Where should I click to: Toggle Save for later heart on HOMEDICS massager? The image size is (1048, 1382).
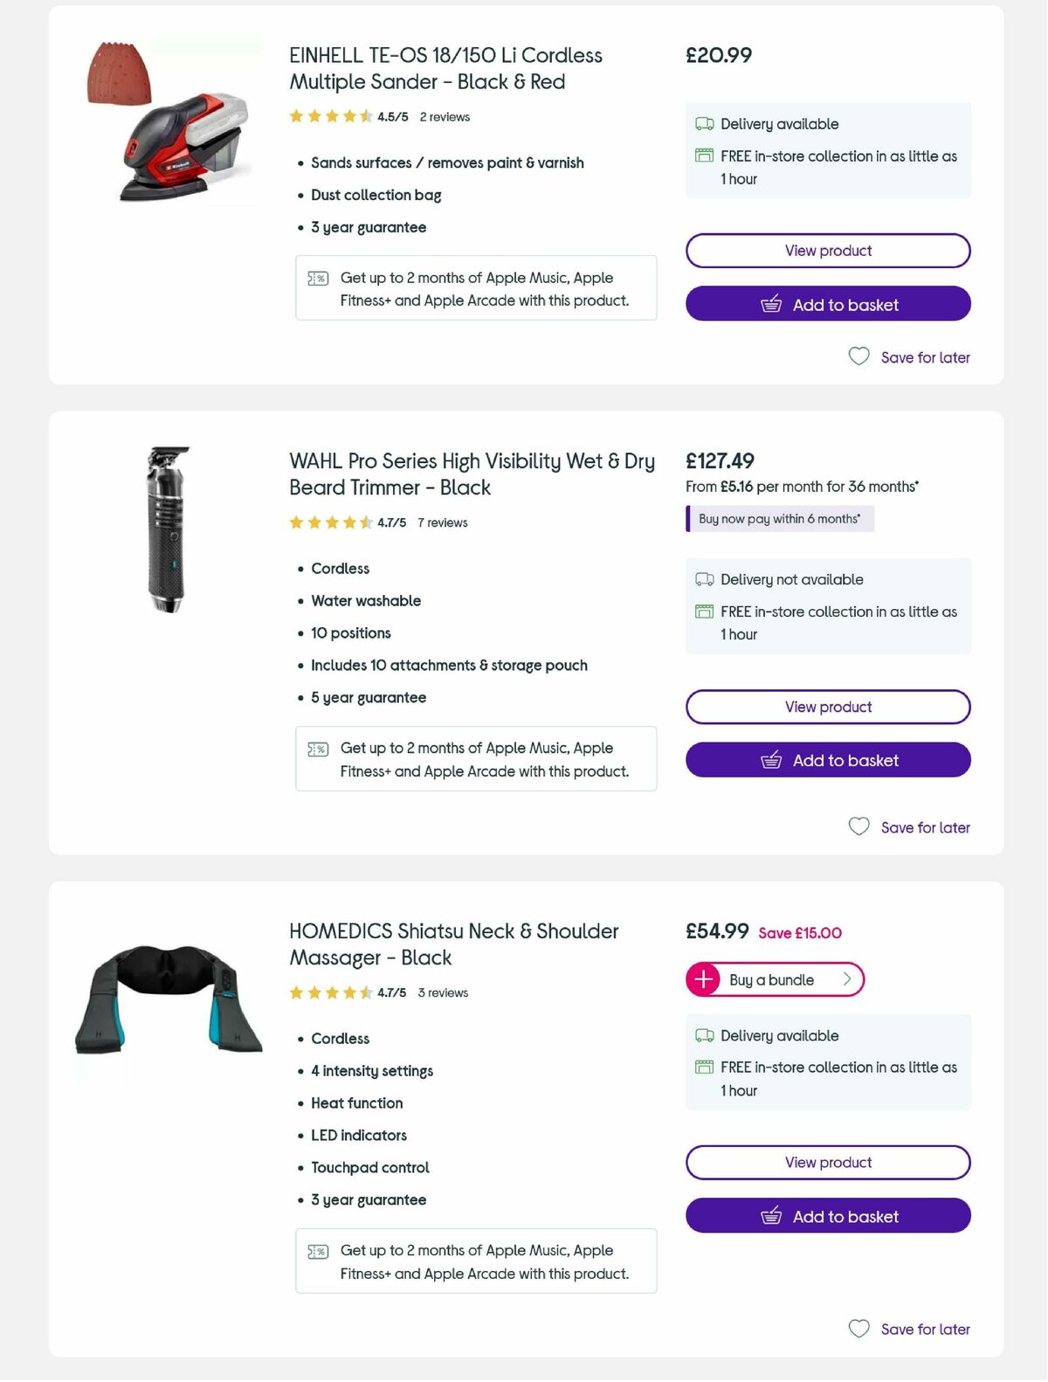pyautogui.click(x=859, y=1329)
